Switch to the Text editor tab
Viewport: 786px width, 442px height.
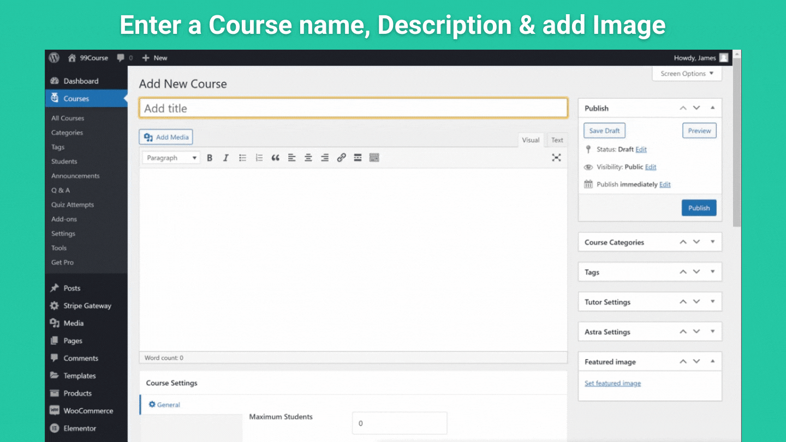coord(557,140)
